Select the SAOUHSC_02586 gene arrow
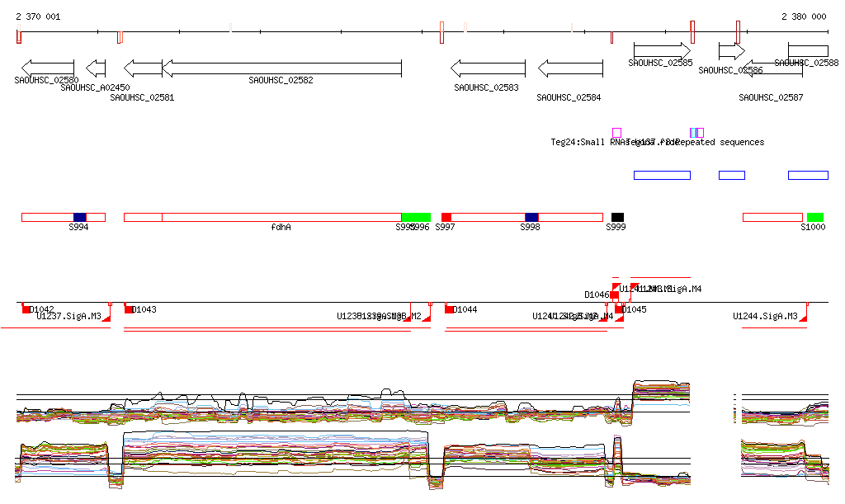The height and width of the screenshot is (504, 845). [x=732, y=51]
